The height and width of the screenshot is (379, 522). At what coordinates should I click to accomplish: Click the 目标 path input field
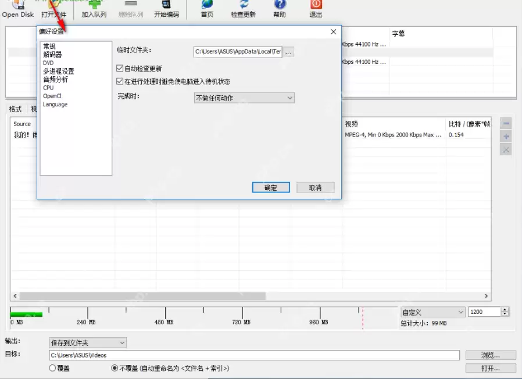255,355
